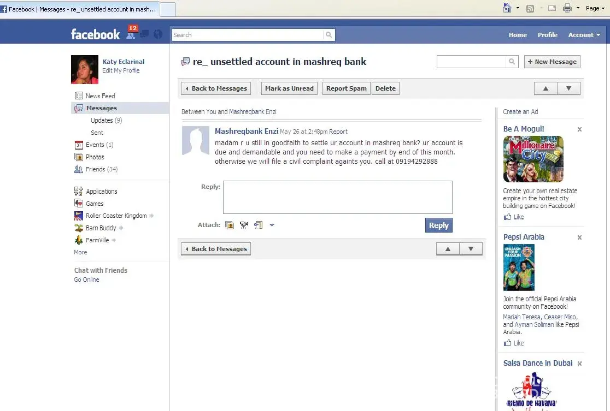Click the Friends sidebar icon
The image size is (610, 411).
click(79, 169)
